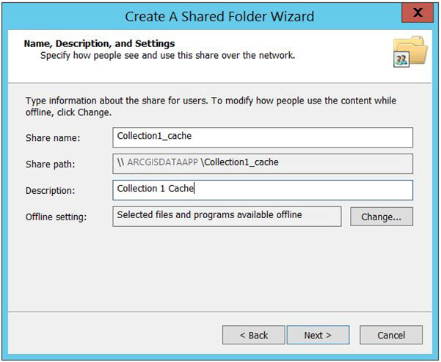Click the 'Share path:' label

(x=51, y=164)
